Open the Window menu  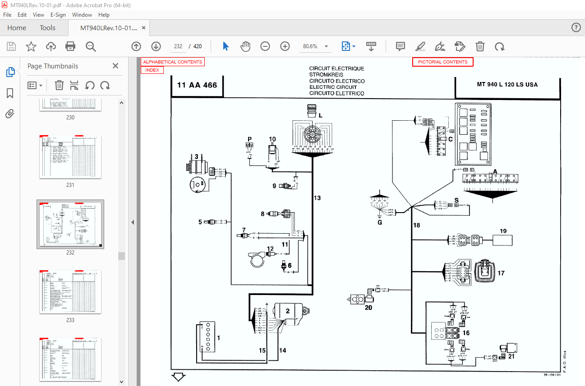point(82,15)
